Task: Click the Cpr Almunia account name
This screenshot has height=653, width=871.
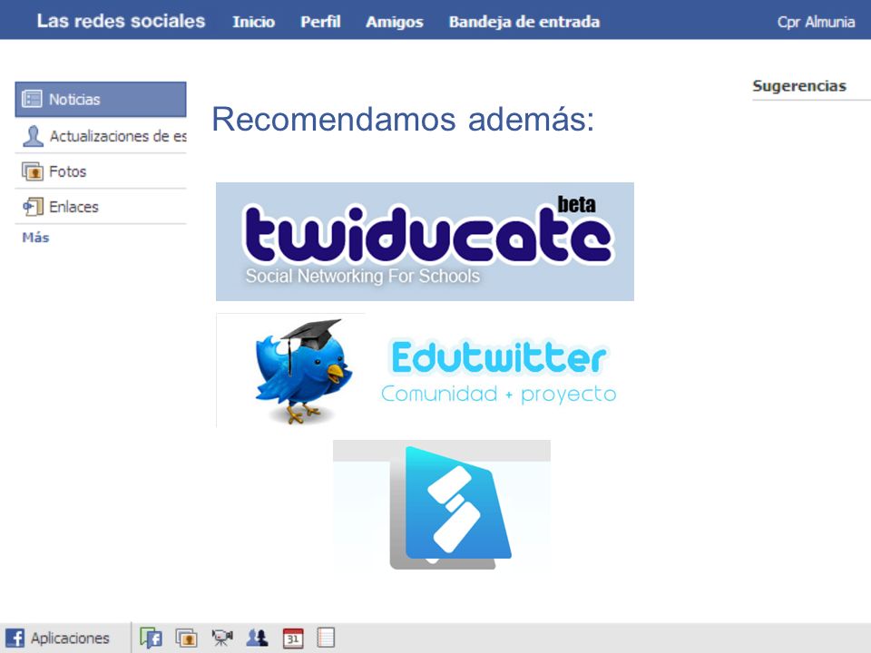Action: (816, 22)
